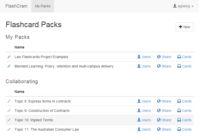Image resolution: width=199 pixels, height=137 pixels.
Task: Create a new pack with New button
Action: (184, 27)
